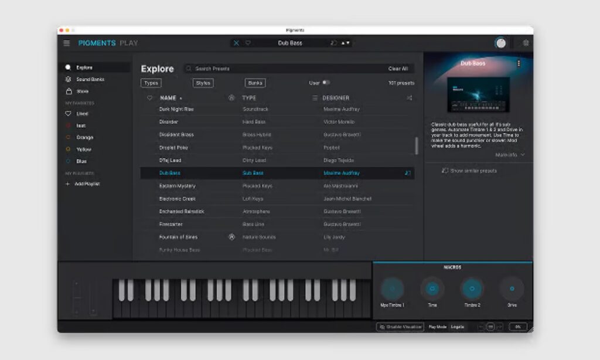Sort presets by the DESIGNER column
Viewport: 600px width, 360px height.
[336, 98]
